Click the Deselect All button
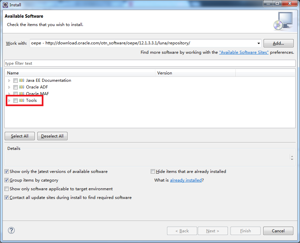This screenshot has height=243, width=300. (52, 136)
